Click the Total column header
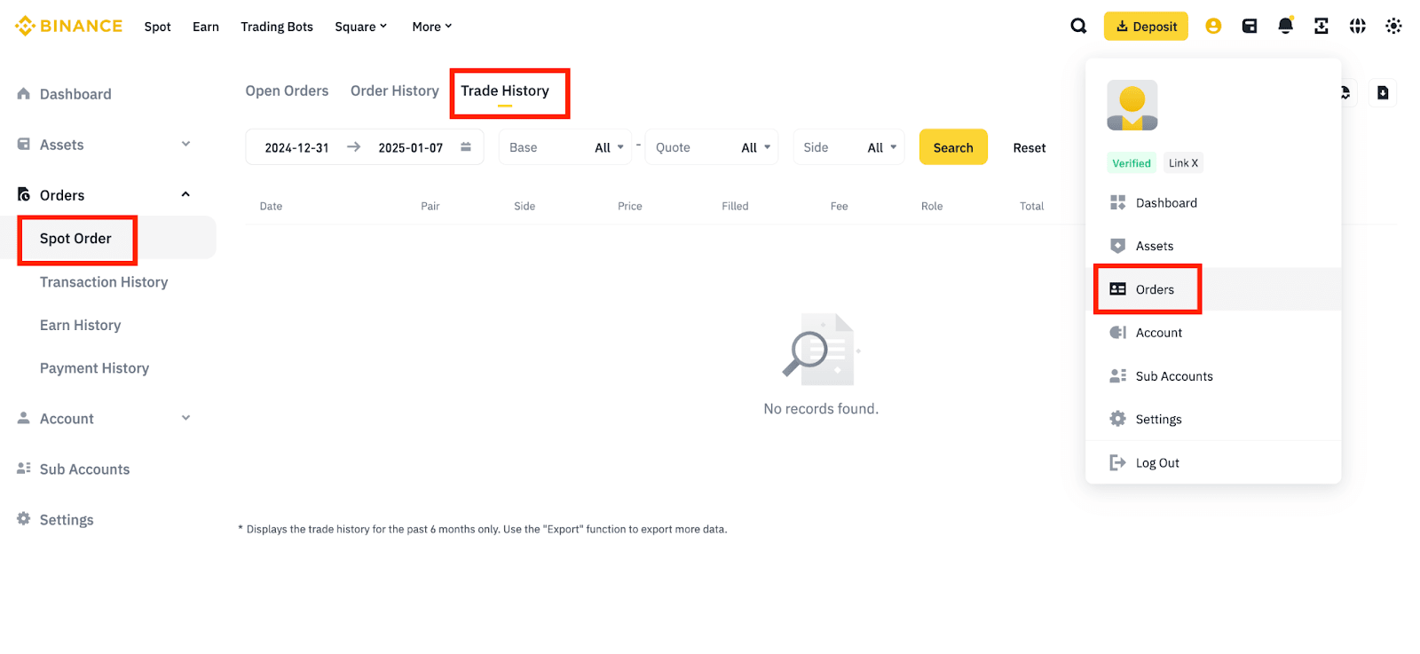The height and width of the screenshot is (654, 1420). [1031, 206]
